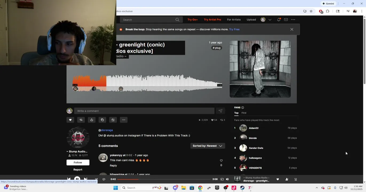Like yokennyy's comment with the heart
Screen dimensions: 366x192
point(221,161)
